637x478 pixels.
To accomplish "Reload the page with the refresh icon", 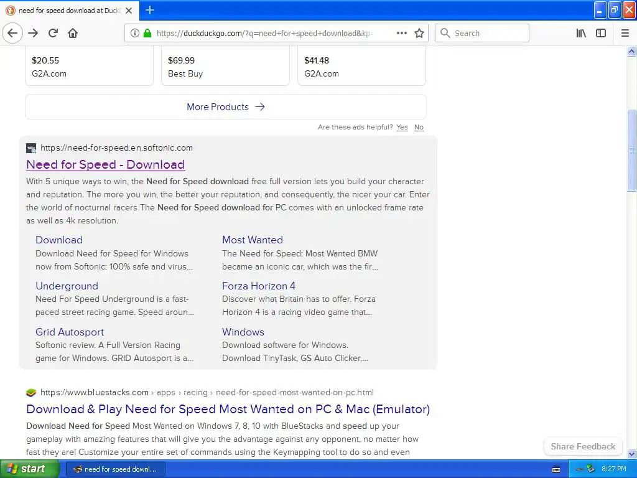I will (x=53, y=33).
